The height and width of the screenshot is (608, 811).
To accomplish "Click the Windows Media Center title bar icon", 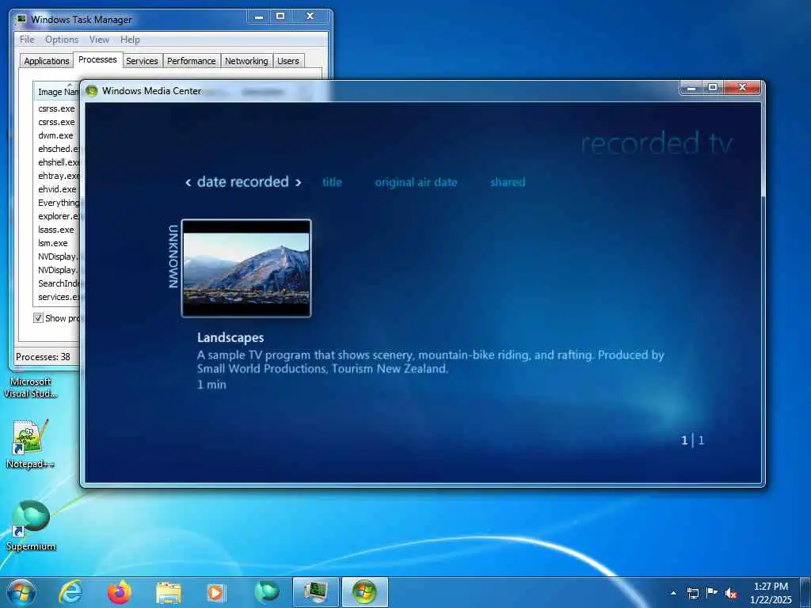I will [x=92, y=91].
